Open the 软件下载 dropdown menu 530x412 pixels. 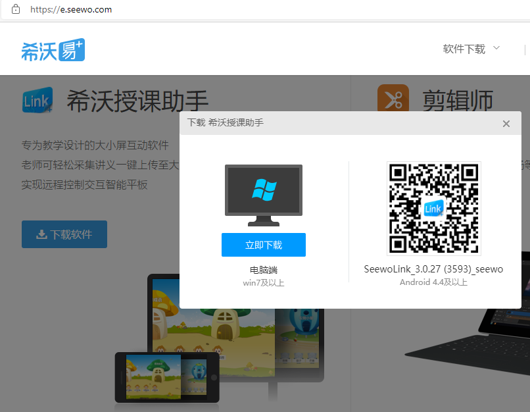pyautogui.click(x=471, y=49)
